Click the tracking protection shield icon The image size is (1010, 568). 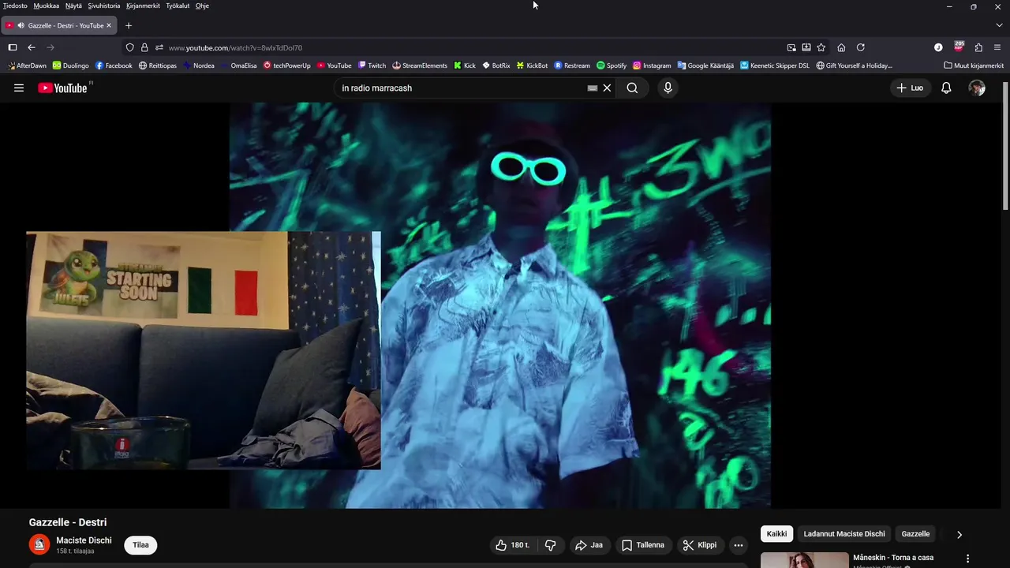coord(130,47)
